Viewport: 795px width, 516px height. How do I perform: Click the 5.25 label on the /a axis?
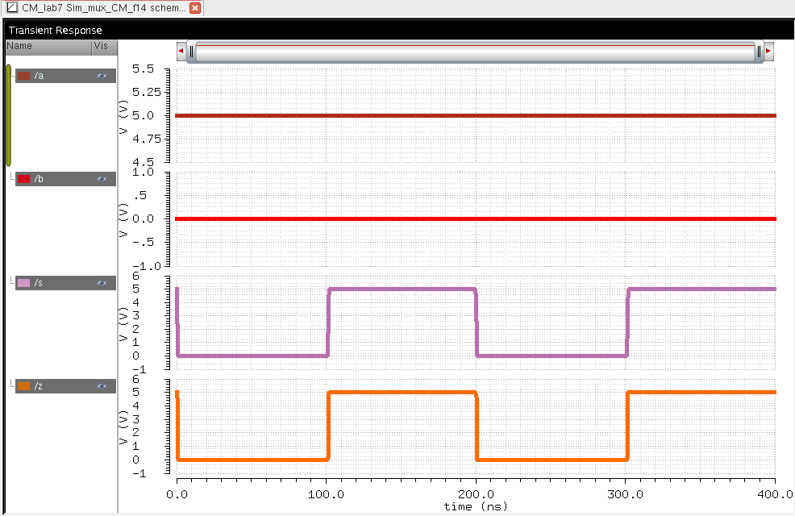(x=147, y=92)
